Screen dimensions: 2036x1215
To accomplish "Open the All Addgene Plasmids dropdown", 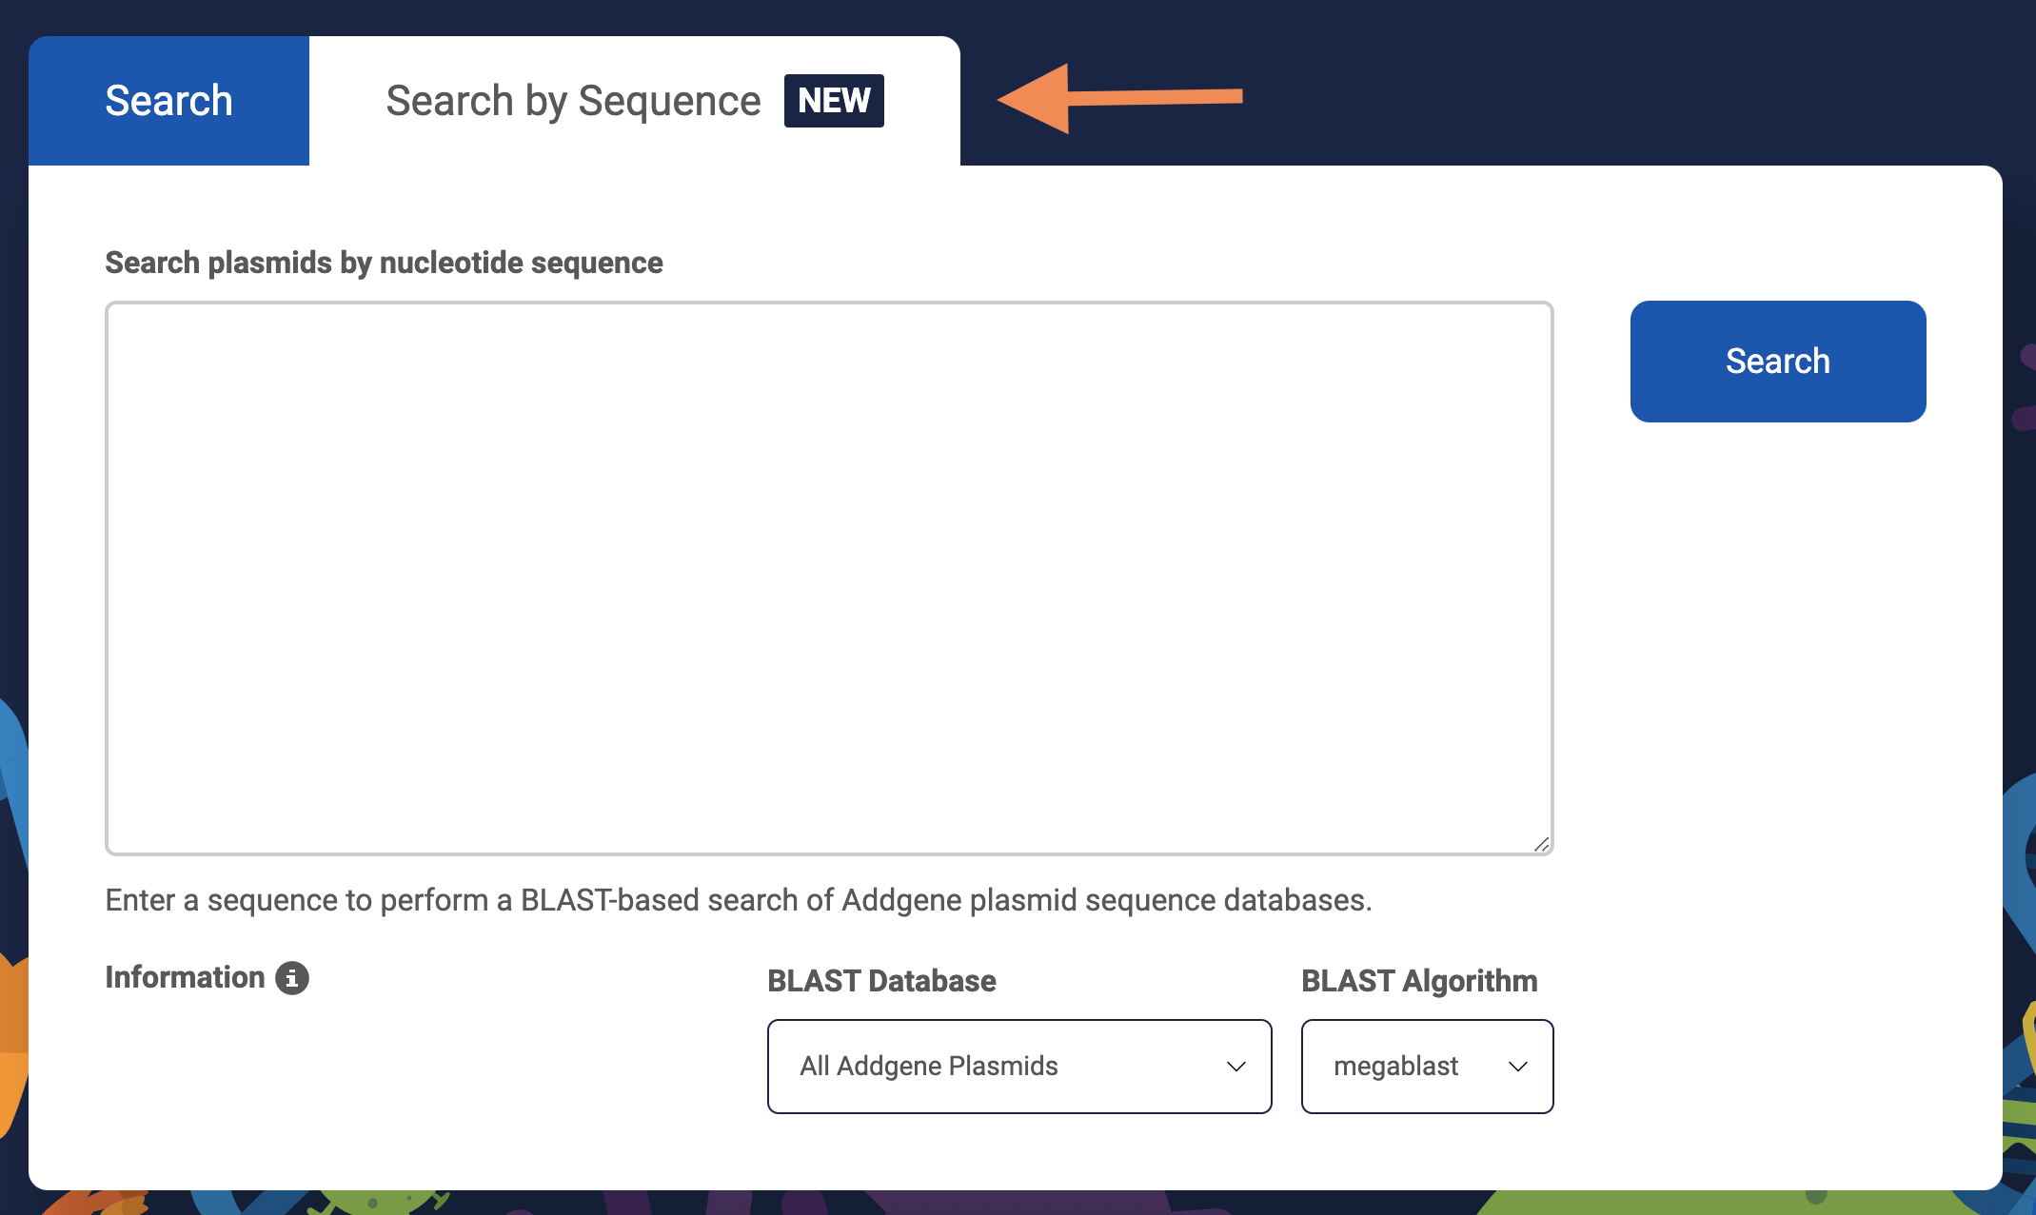I will click(1019, 1067).
